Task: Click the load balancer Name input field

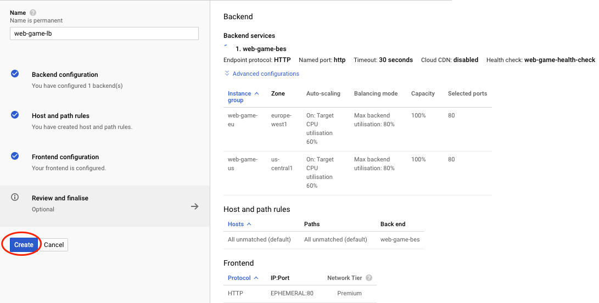Action: [x=104, y=33]
